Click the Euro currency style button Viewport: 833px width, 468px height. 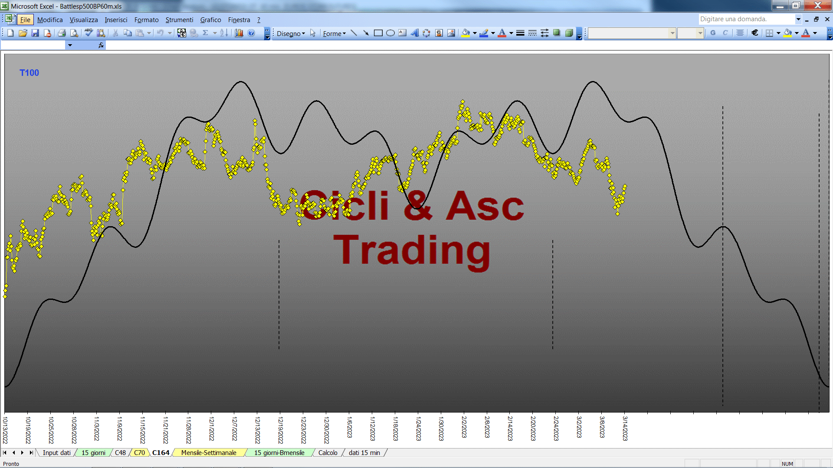click(754, 33)
